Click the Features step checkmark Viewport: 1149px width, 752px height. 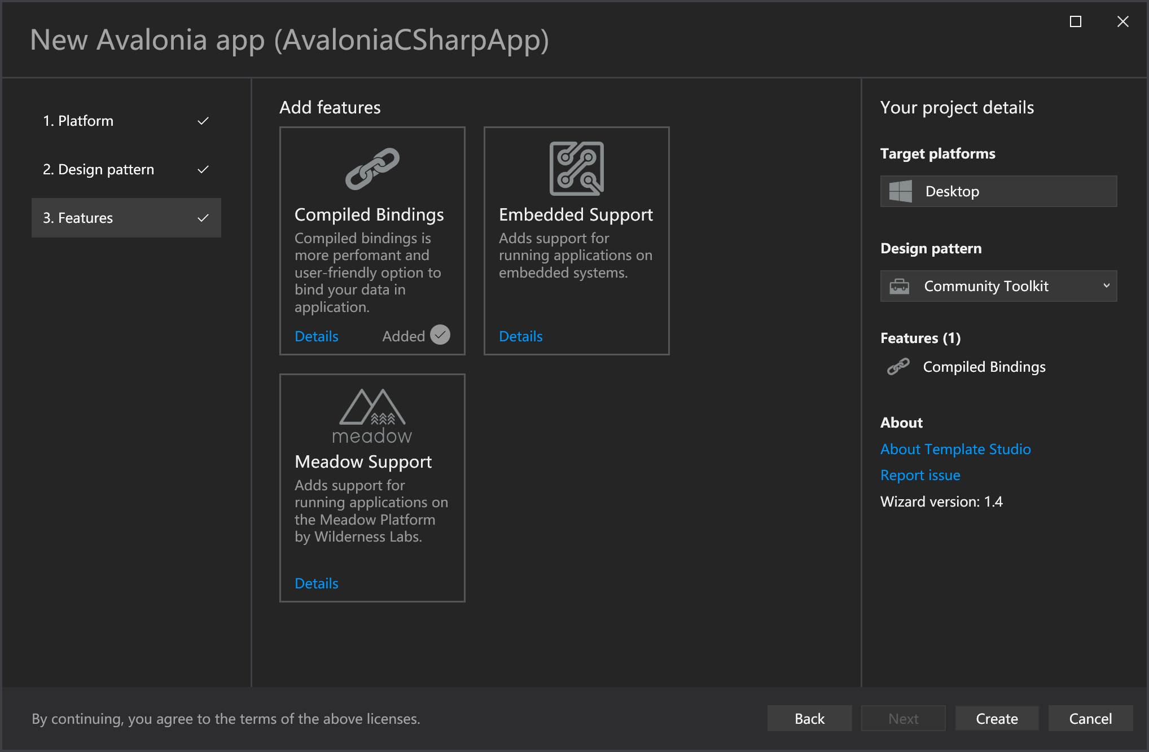click(203, 218)
